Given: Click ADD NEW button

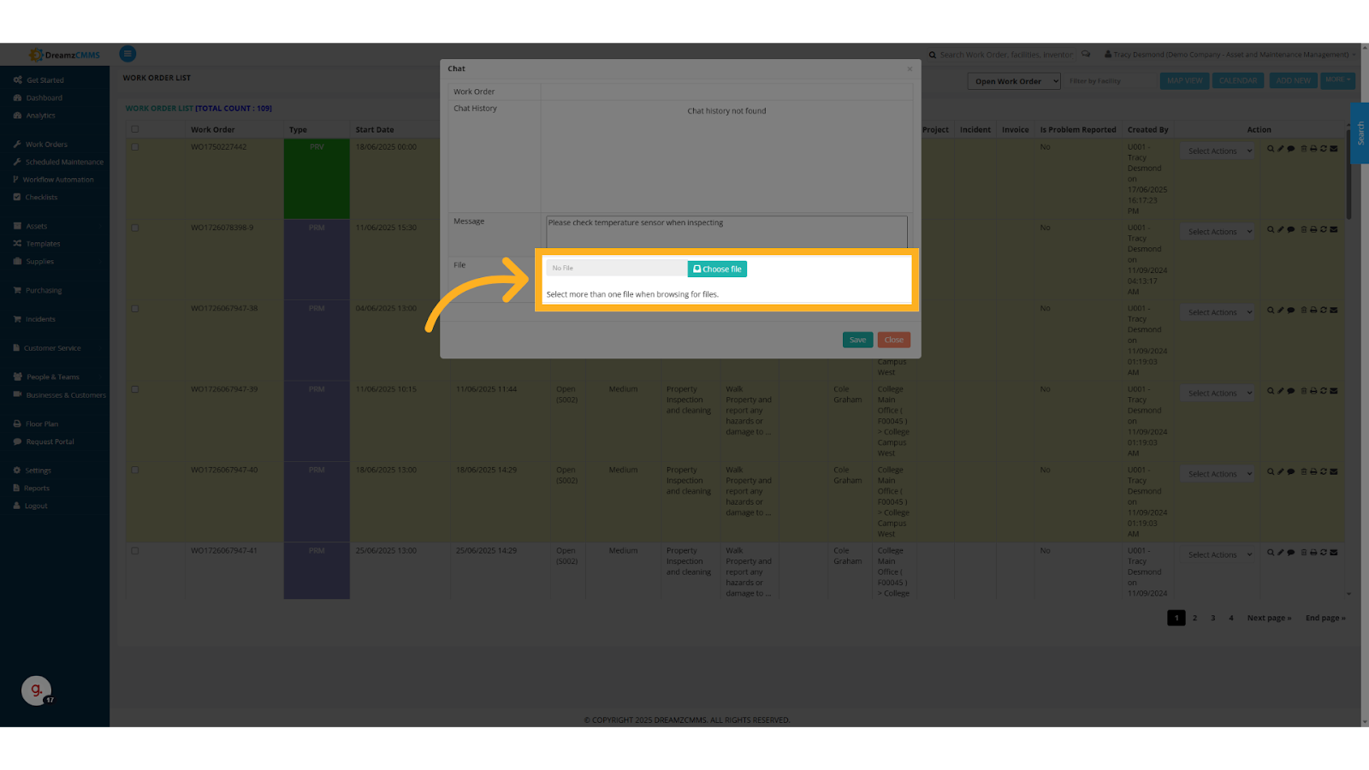Looking at the screenshot, I should (x=1293, y=80).
